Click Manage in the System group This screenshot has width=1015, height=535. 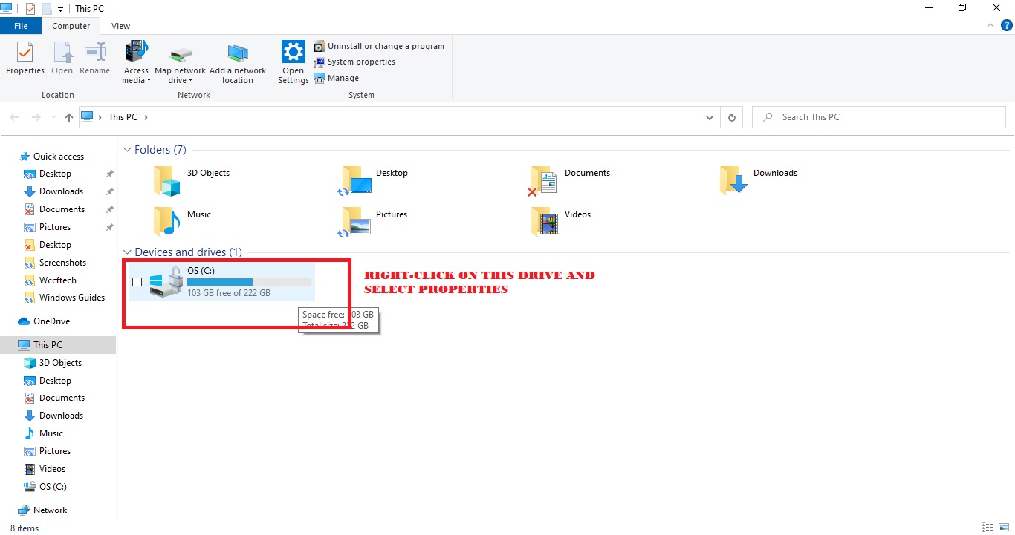337,78
